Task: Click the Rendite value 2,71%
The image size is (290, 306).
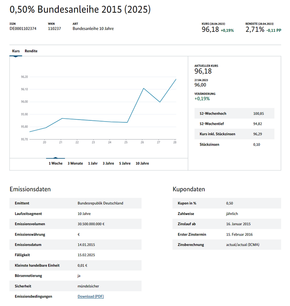Action: [255, 29]
